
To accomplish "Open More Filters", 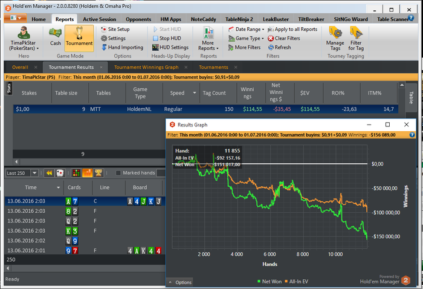I will (244, 48).
